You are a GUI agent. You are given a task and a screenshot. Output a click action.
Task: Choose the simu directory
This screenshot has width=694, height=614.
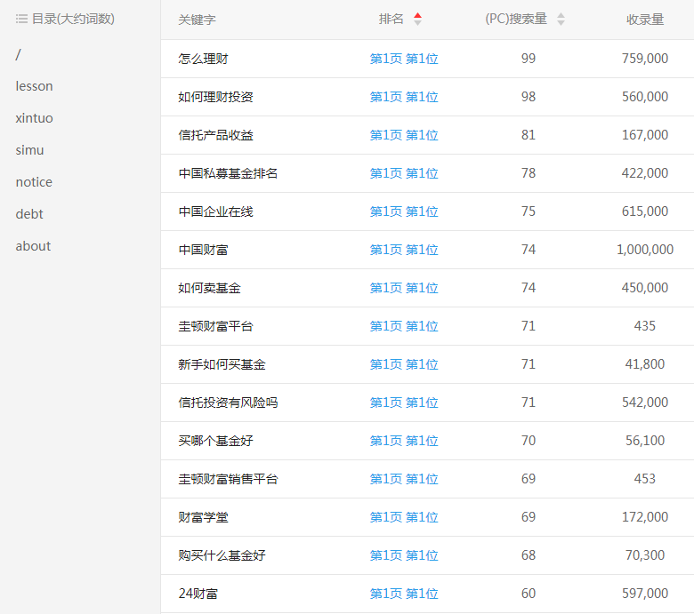coord(29,150)
